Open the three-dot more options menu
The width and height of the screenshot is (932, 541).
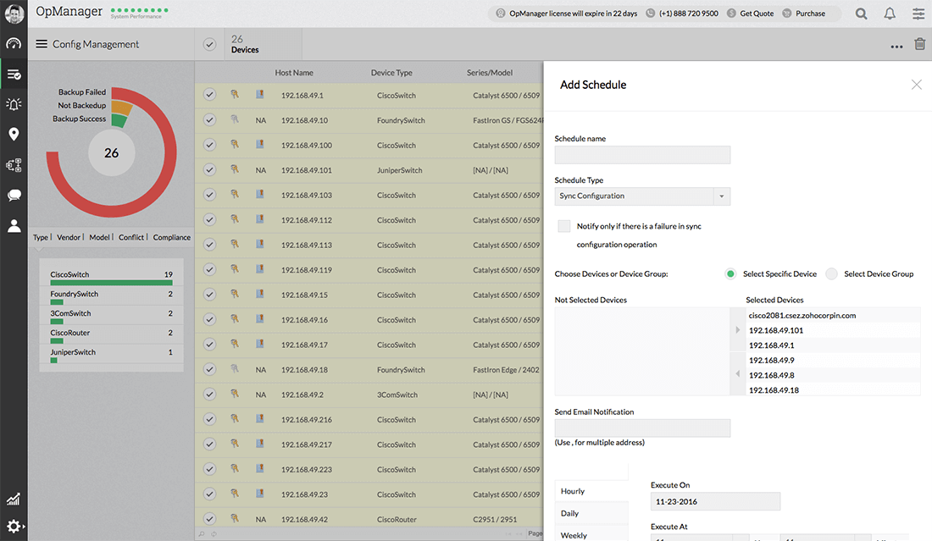896,47
